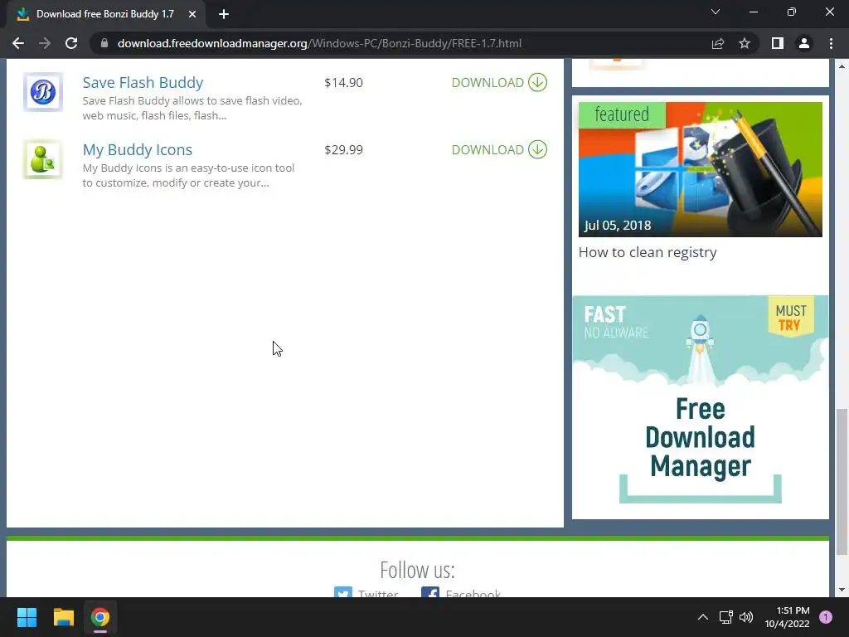Click the Facebook icon

[x=430, y=592]
